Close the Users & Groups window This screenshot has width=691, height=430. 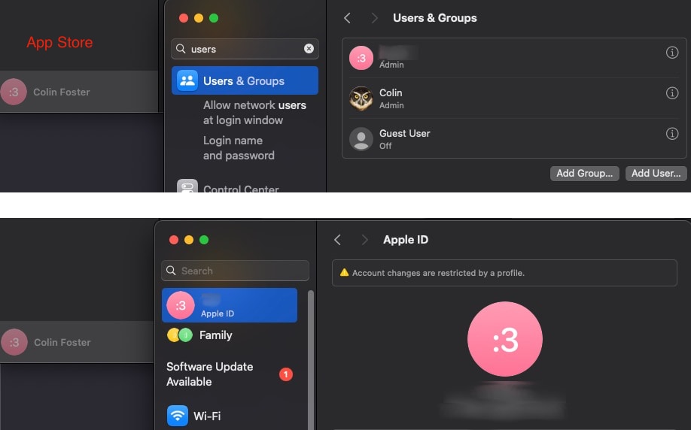pos(184,18)
